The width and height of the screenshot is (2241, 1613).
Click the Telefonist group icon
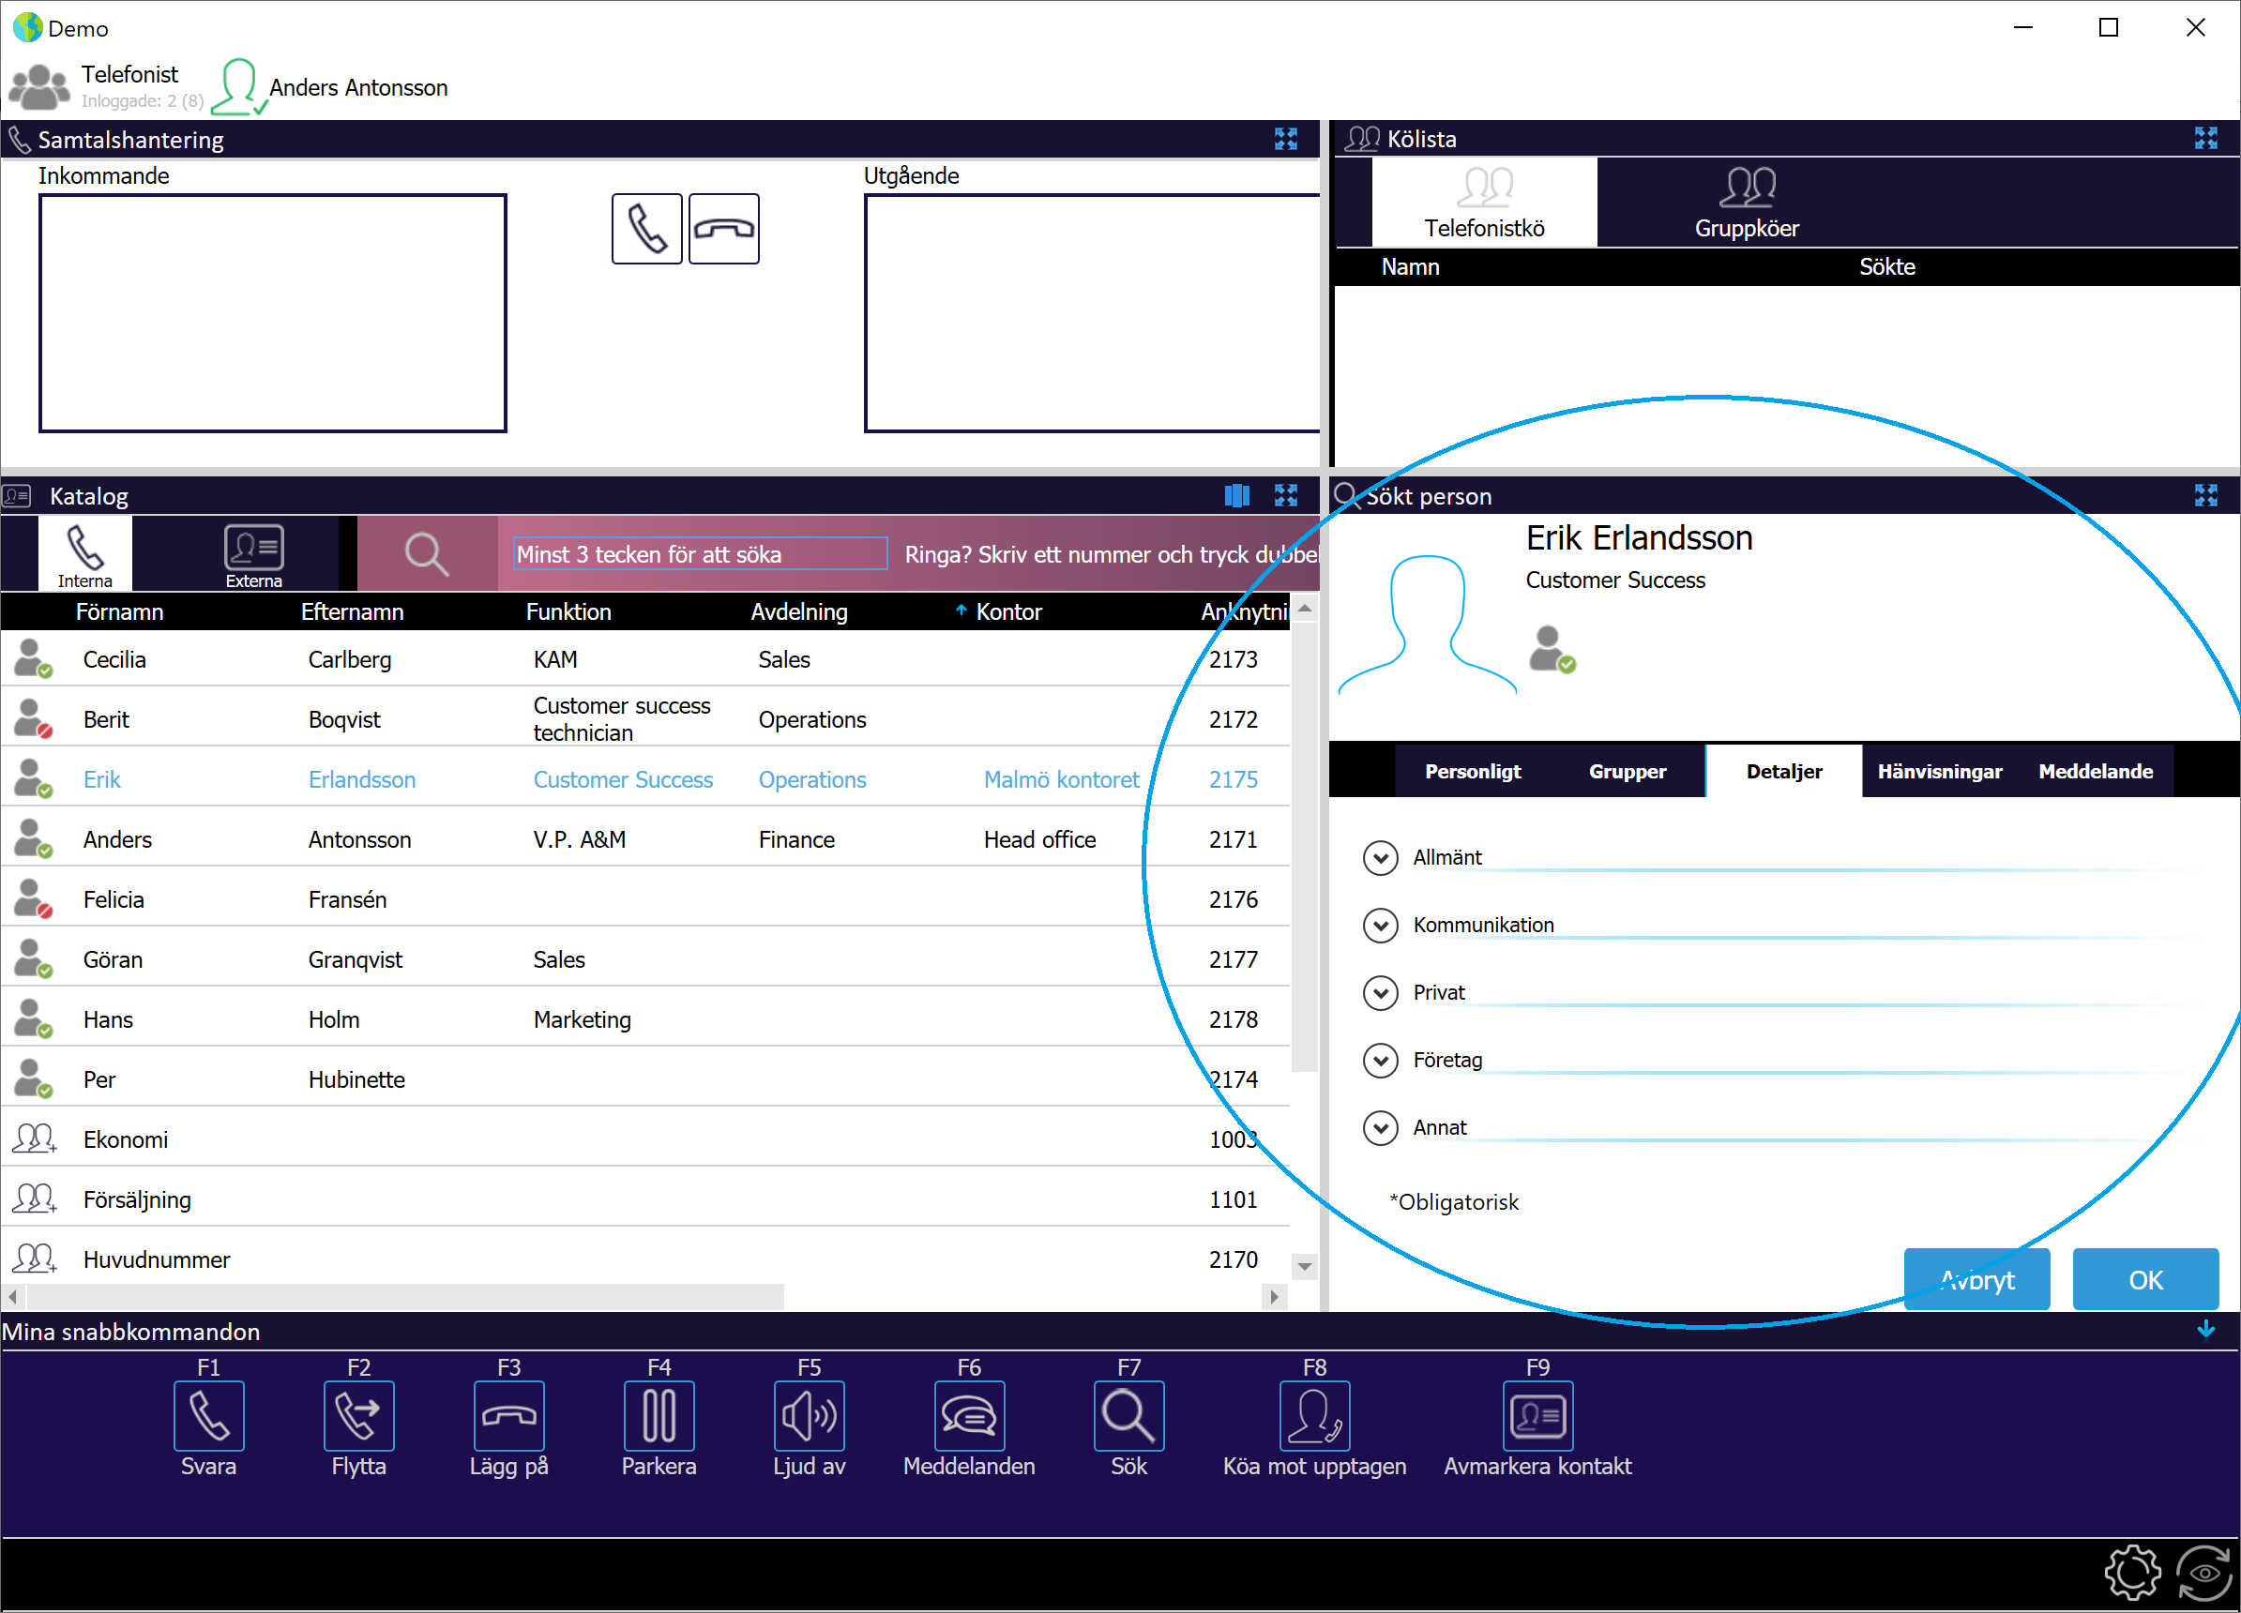click(39, 87)
